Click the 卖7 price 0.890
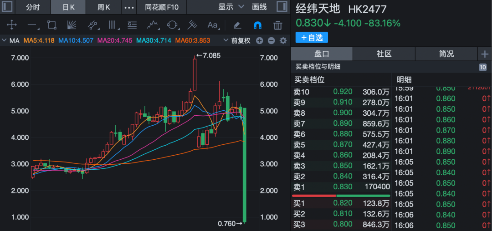The height and width of the screenshot is (231, 492). pos(343,123)
